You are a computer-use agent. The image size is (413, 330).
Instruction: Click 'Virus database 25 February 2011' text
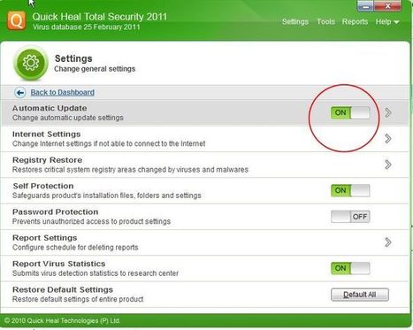point(86,27)
